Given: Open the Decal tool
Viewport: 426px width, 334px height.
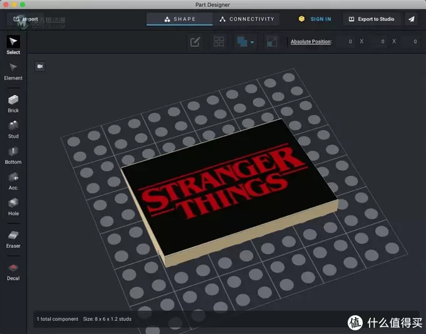Looking at the screenshot, I should click(x=13, y=272).
